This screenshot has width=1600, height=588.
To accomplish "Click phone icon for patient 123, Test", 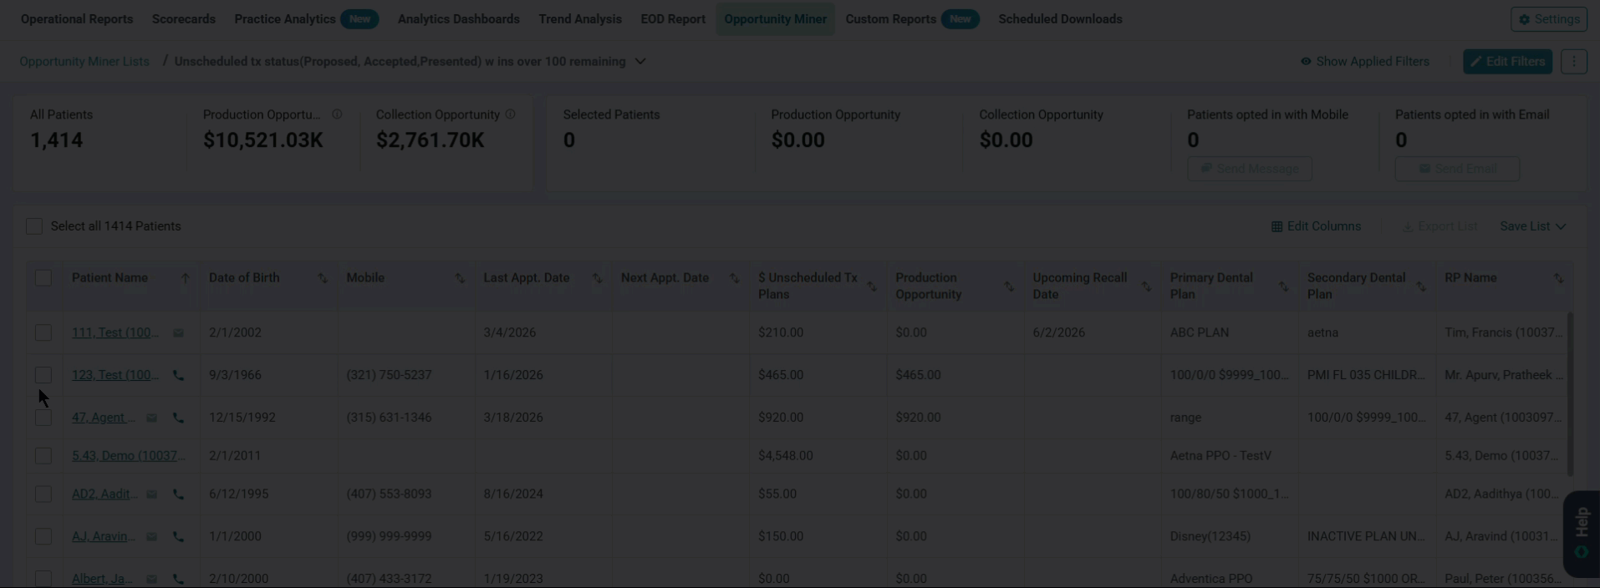I will point(178,375).
